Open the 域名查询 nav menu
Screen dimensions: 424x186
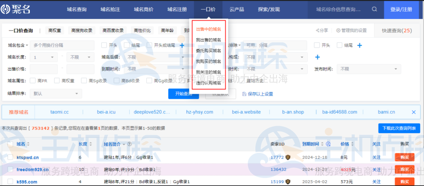77,10
